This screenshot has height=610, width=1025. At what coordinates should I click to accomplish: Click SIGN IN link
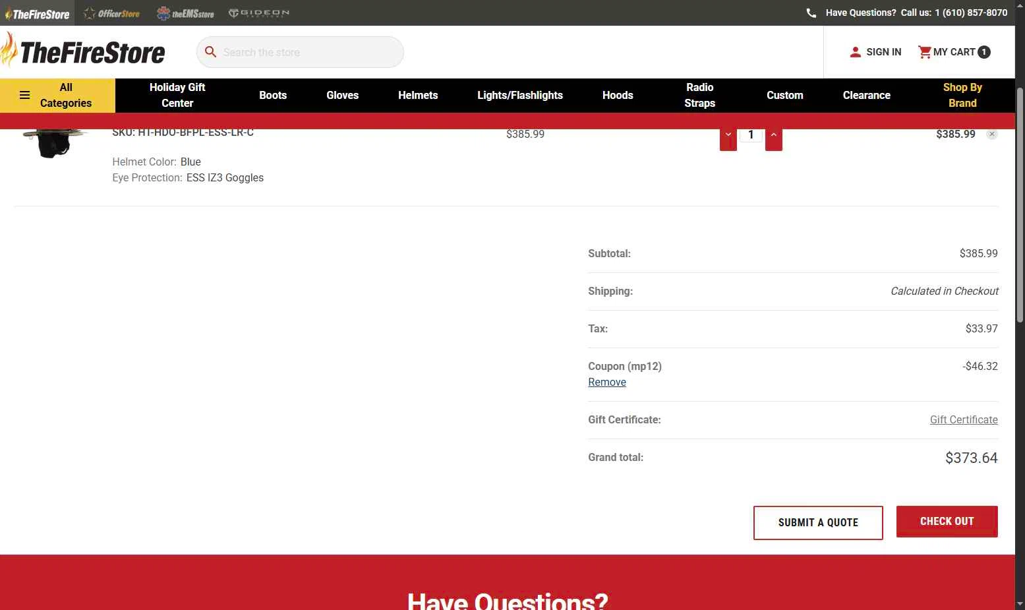[x=884, y=52]
